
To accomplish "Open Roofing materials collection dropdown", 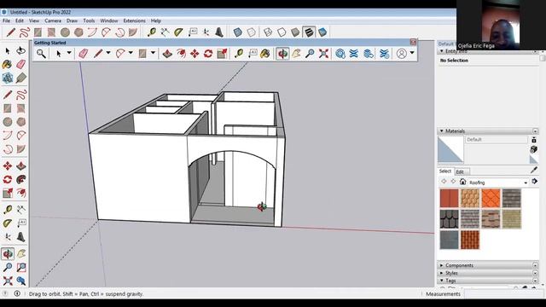I will pos(526,182).
